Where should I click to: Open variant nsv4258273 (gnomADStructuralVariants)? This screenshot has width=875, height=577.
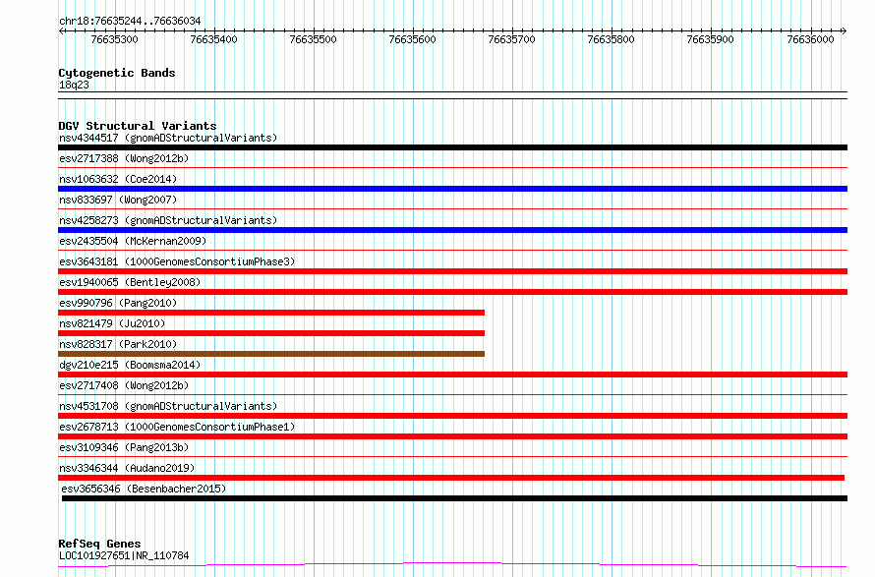point(168,220)
